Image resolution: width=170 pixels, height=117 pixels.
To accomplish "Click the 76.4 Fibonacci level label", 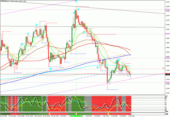I will coord(163,68).
